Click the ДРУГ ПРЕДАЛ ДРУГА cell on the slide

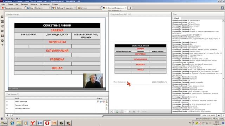point(57,36)
